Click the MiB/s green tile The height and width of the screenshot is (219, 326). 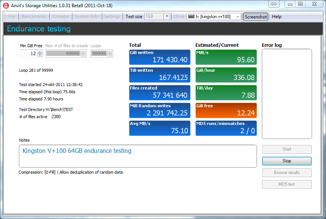(226, 57)
